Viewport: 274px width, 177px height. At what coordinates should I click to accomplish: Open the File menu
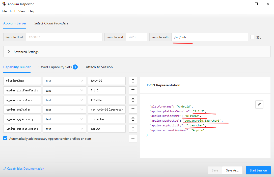(x=4, y=11)
